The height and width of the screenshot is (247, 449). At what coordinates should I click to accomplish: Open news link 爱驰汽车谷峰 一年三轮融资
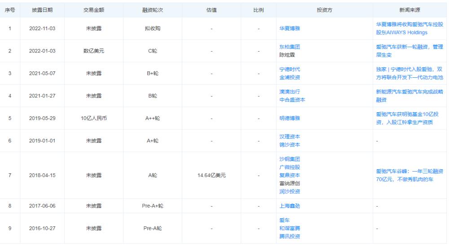pos(409,175)
